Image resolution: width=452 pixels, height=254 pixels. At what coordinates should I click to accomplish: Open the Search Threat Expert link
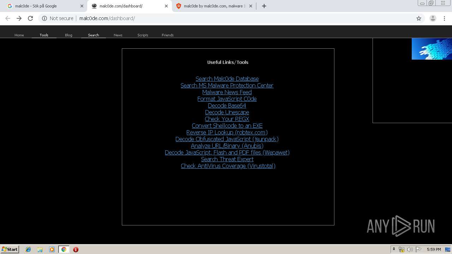227,159
